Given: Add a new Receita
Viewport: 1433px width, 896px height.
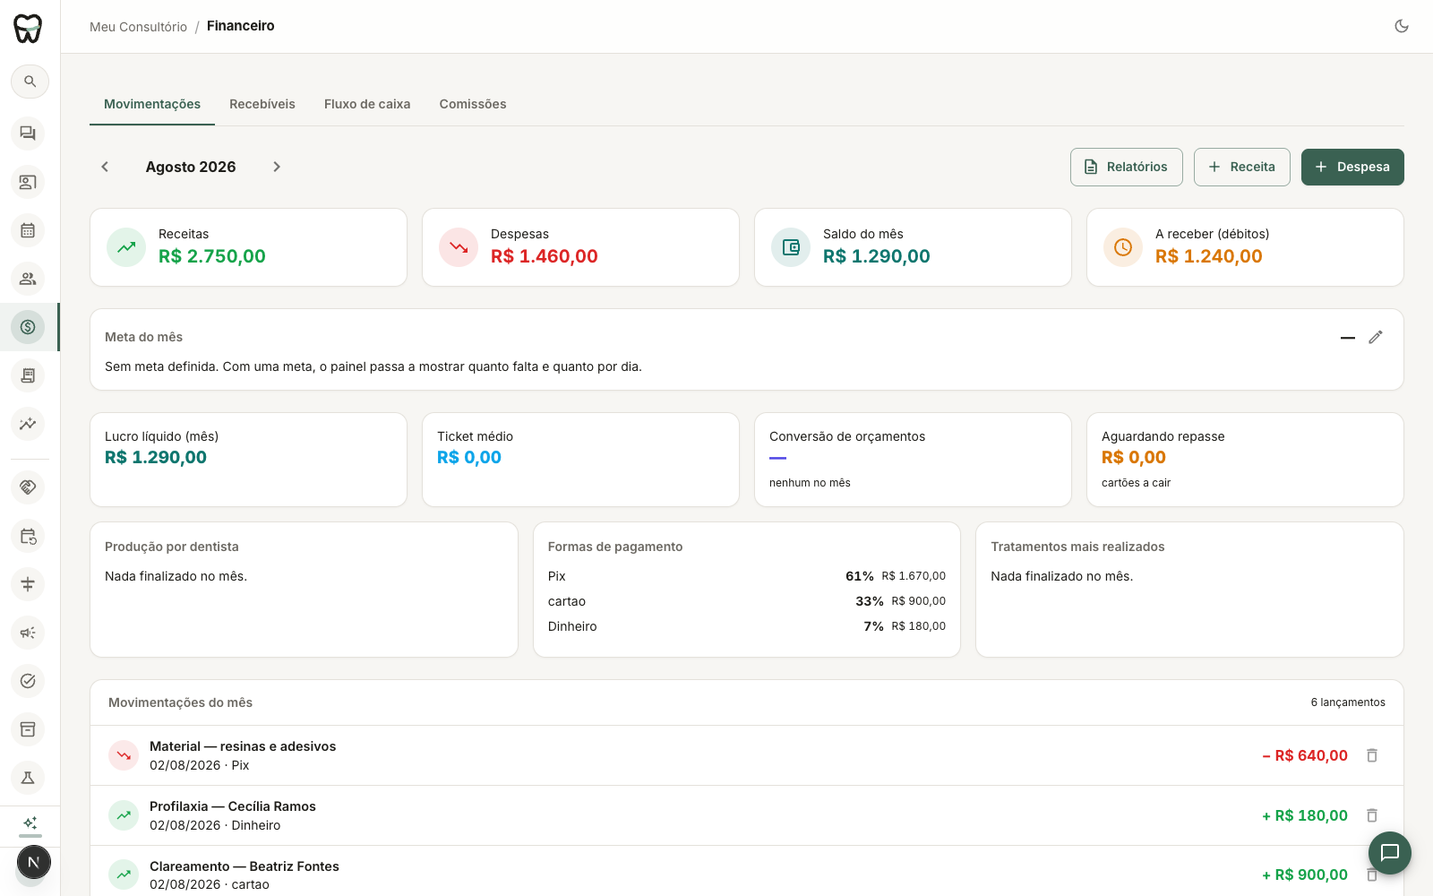Looking at the screenshot, I should click(1242, 167).
